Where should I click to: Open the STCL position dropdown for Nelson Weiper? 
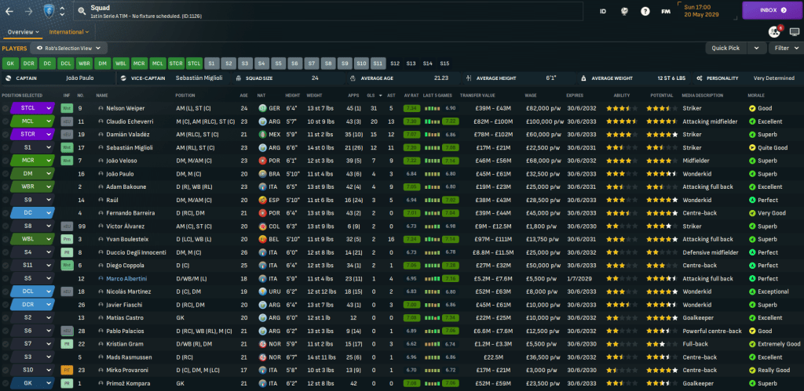(49, 109)
